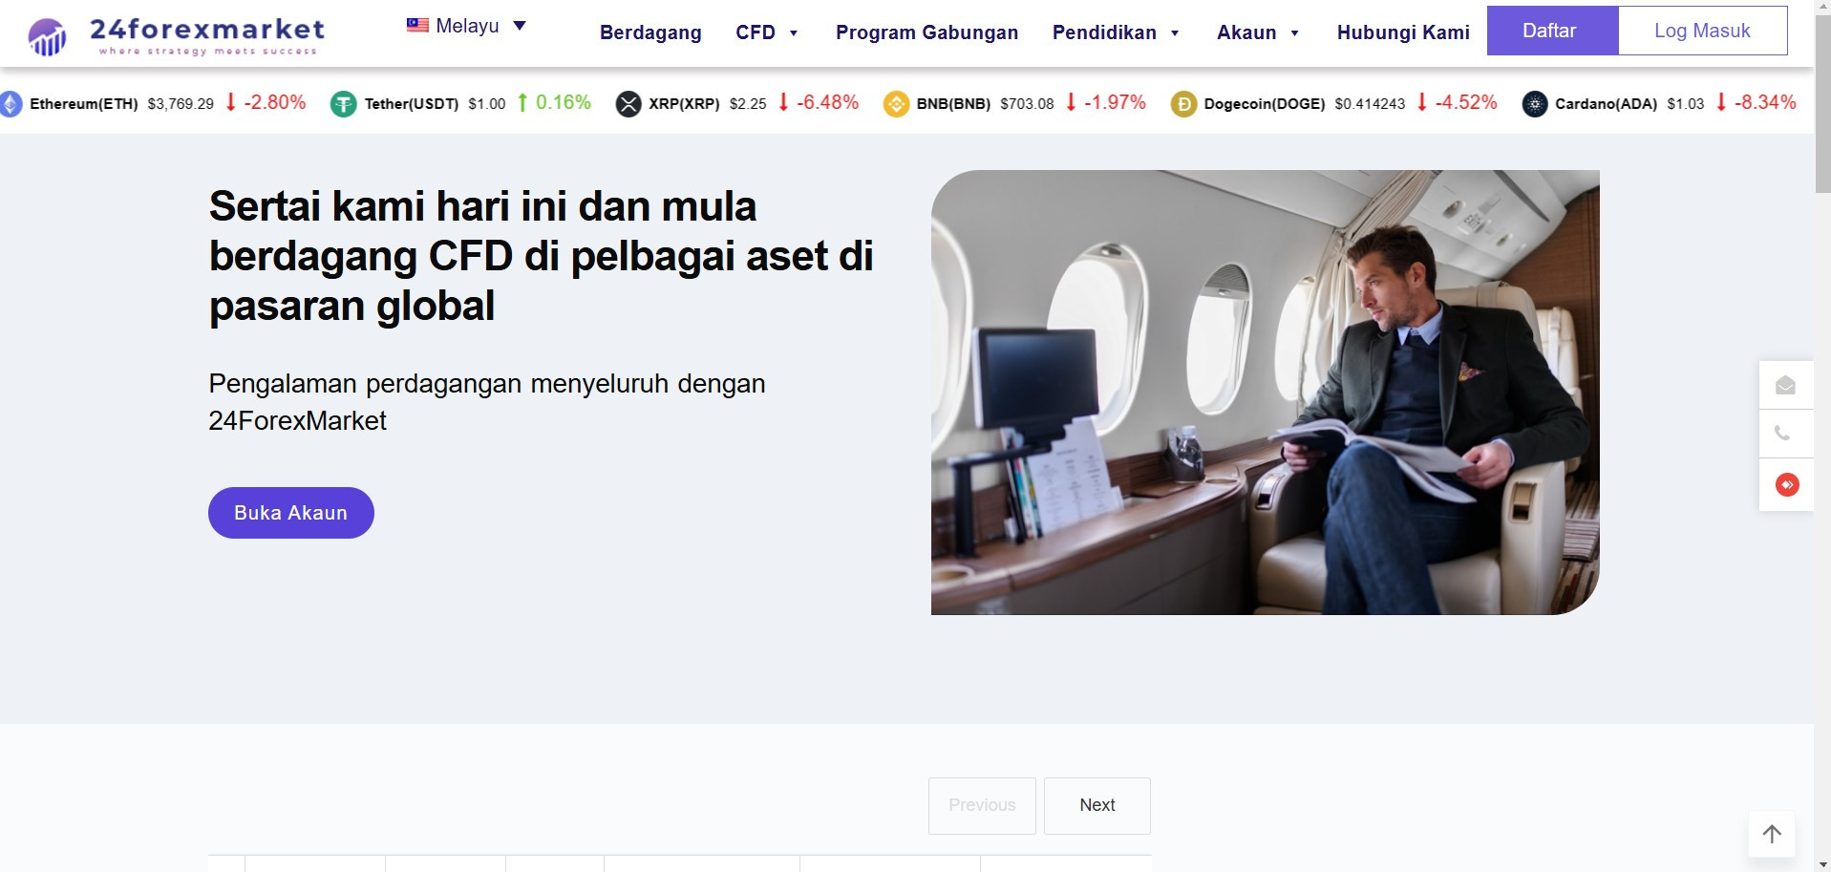The width and height of the screenshot is (1831, 872).
Task: Click the private jet hero image
Action: pyautogui.click(x=1266, y=393)
